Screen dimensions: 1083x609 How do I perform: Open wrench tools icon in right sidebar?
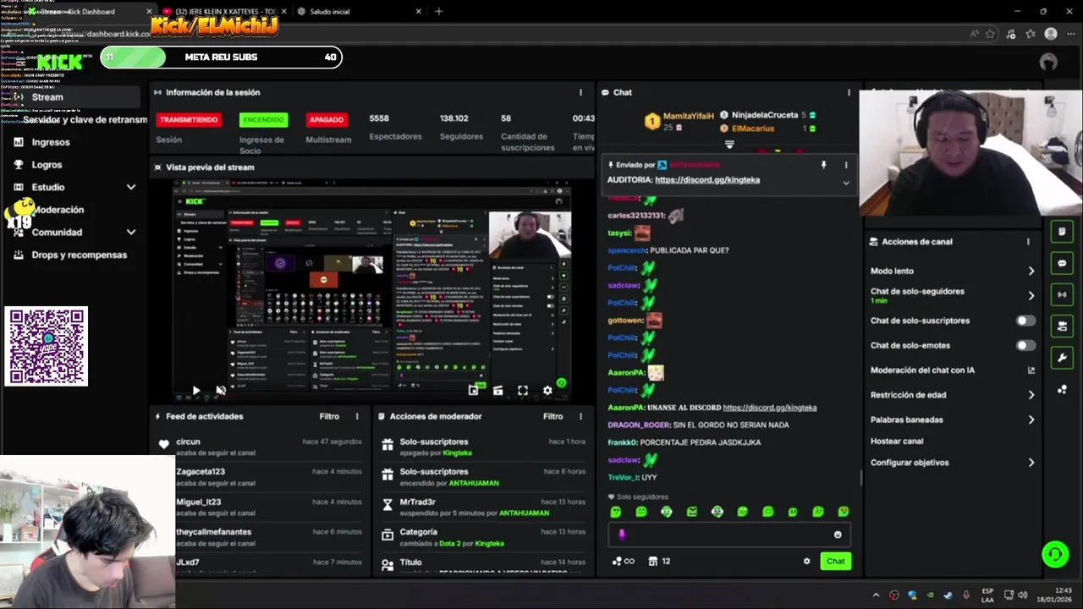pyautogui.click(x=1062, y=358)
